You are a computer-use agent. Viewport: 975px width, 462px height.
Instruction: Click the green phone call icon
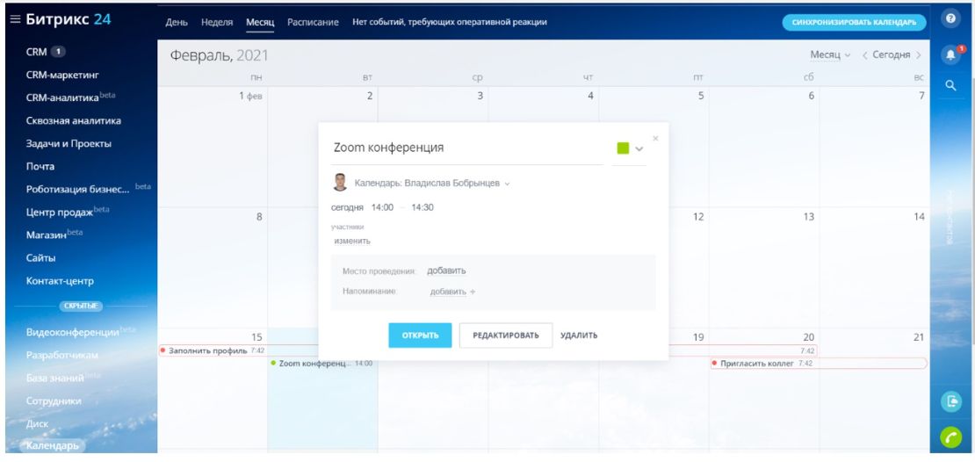[950, 437]
